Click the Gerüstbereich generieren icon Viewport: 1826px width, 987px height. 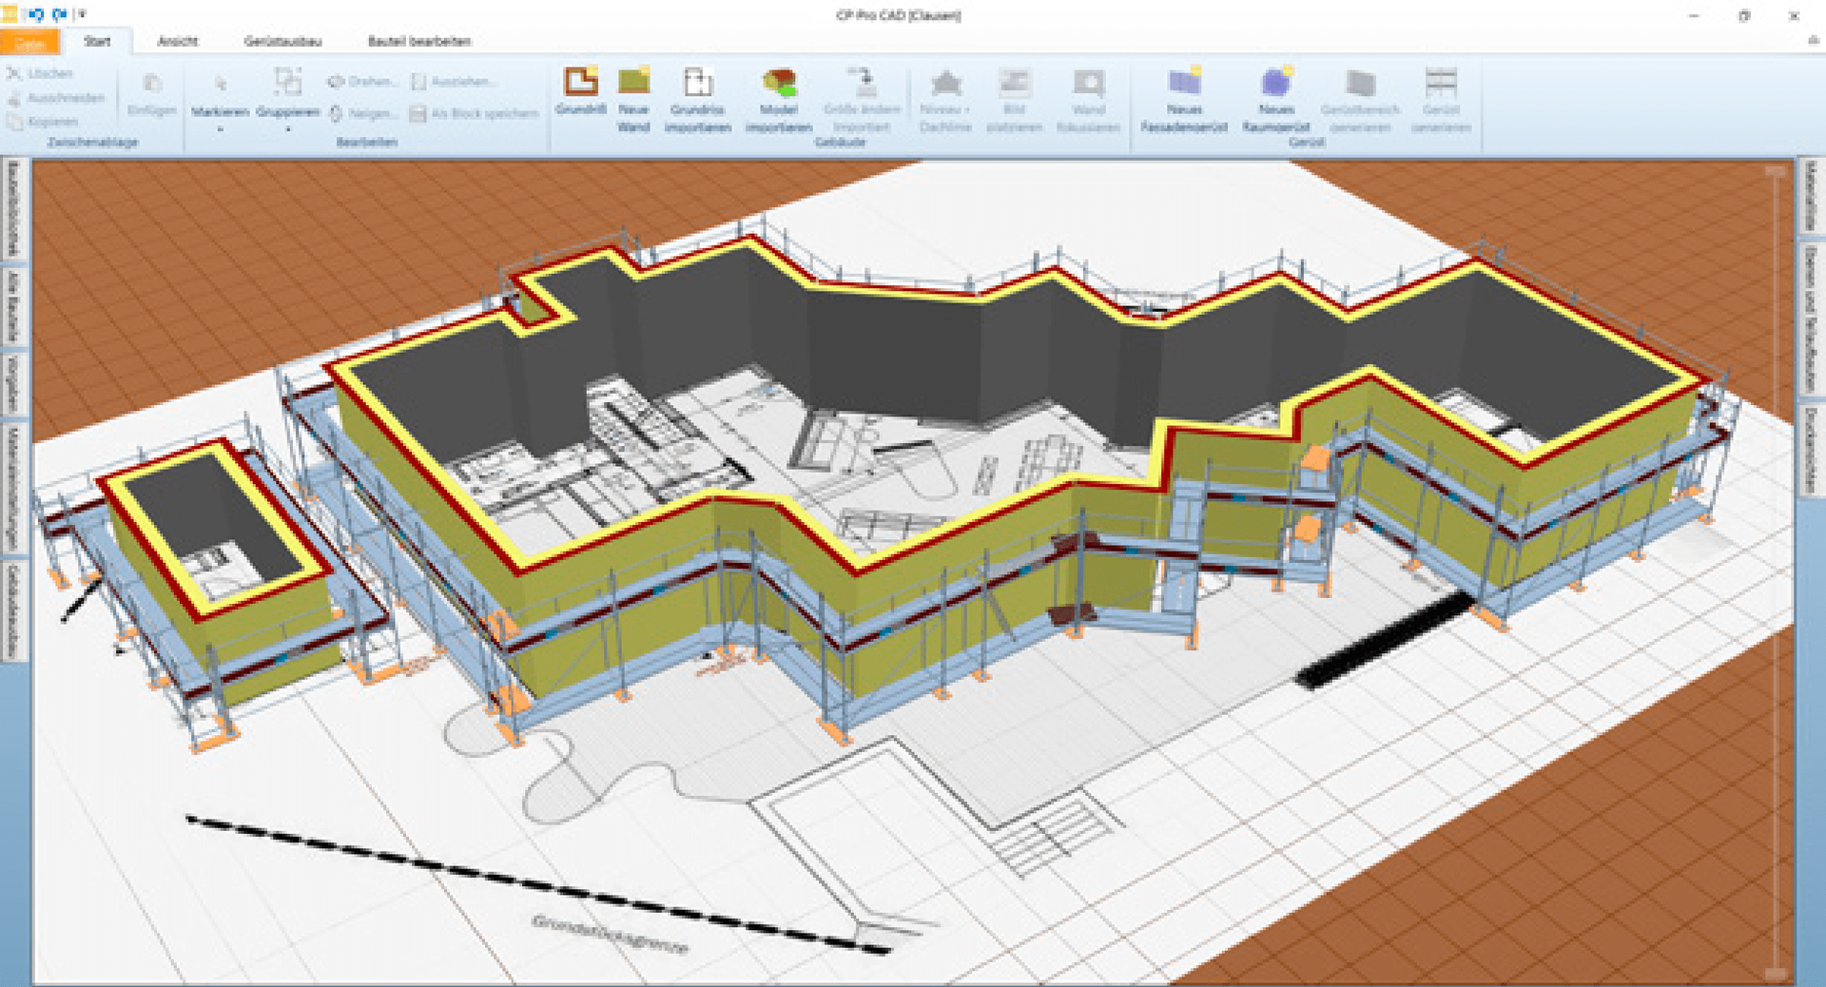[1362, 95]
